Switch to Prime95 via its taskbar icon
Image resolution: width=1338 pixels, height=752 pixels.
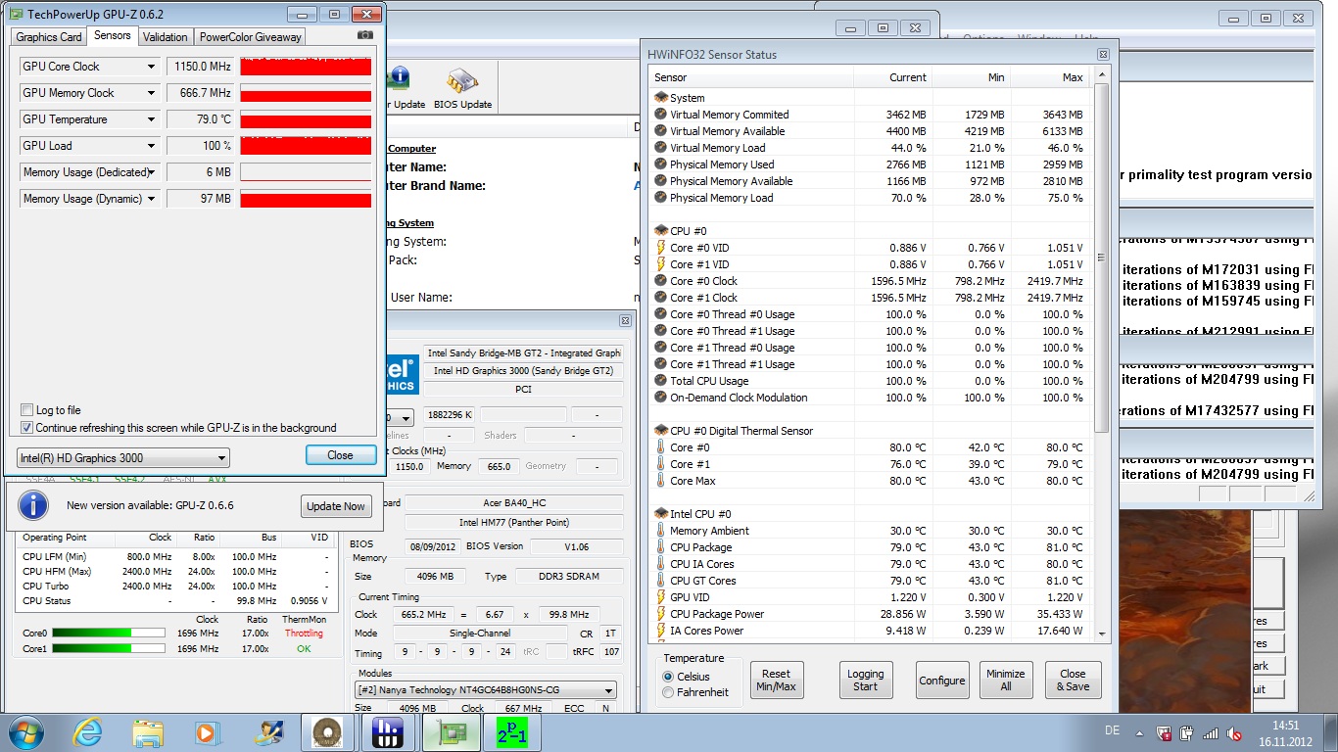click(513, 732)
